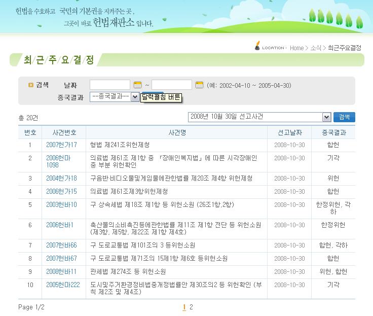Open case 2006헌바1
Viewport: 373px width, 316px height.
click(x=60, y=225)
